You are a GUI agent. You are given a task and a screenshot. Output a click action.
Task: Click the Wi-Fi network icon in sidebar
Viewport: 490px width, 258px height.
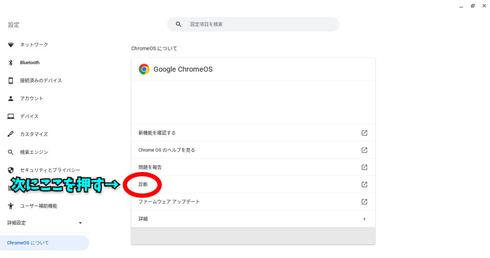click(x=11, y=45)
